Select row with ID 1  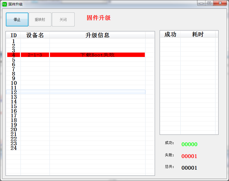(76, 41)
